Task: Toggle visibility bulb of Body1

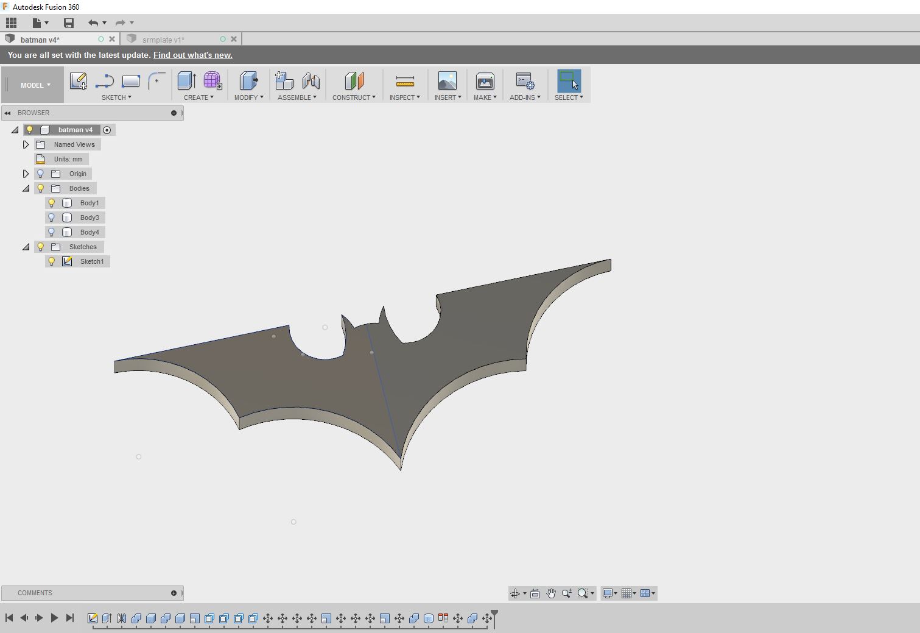Action: click(52, 203)
